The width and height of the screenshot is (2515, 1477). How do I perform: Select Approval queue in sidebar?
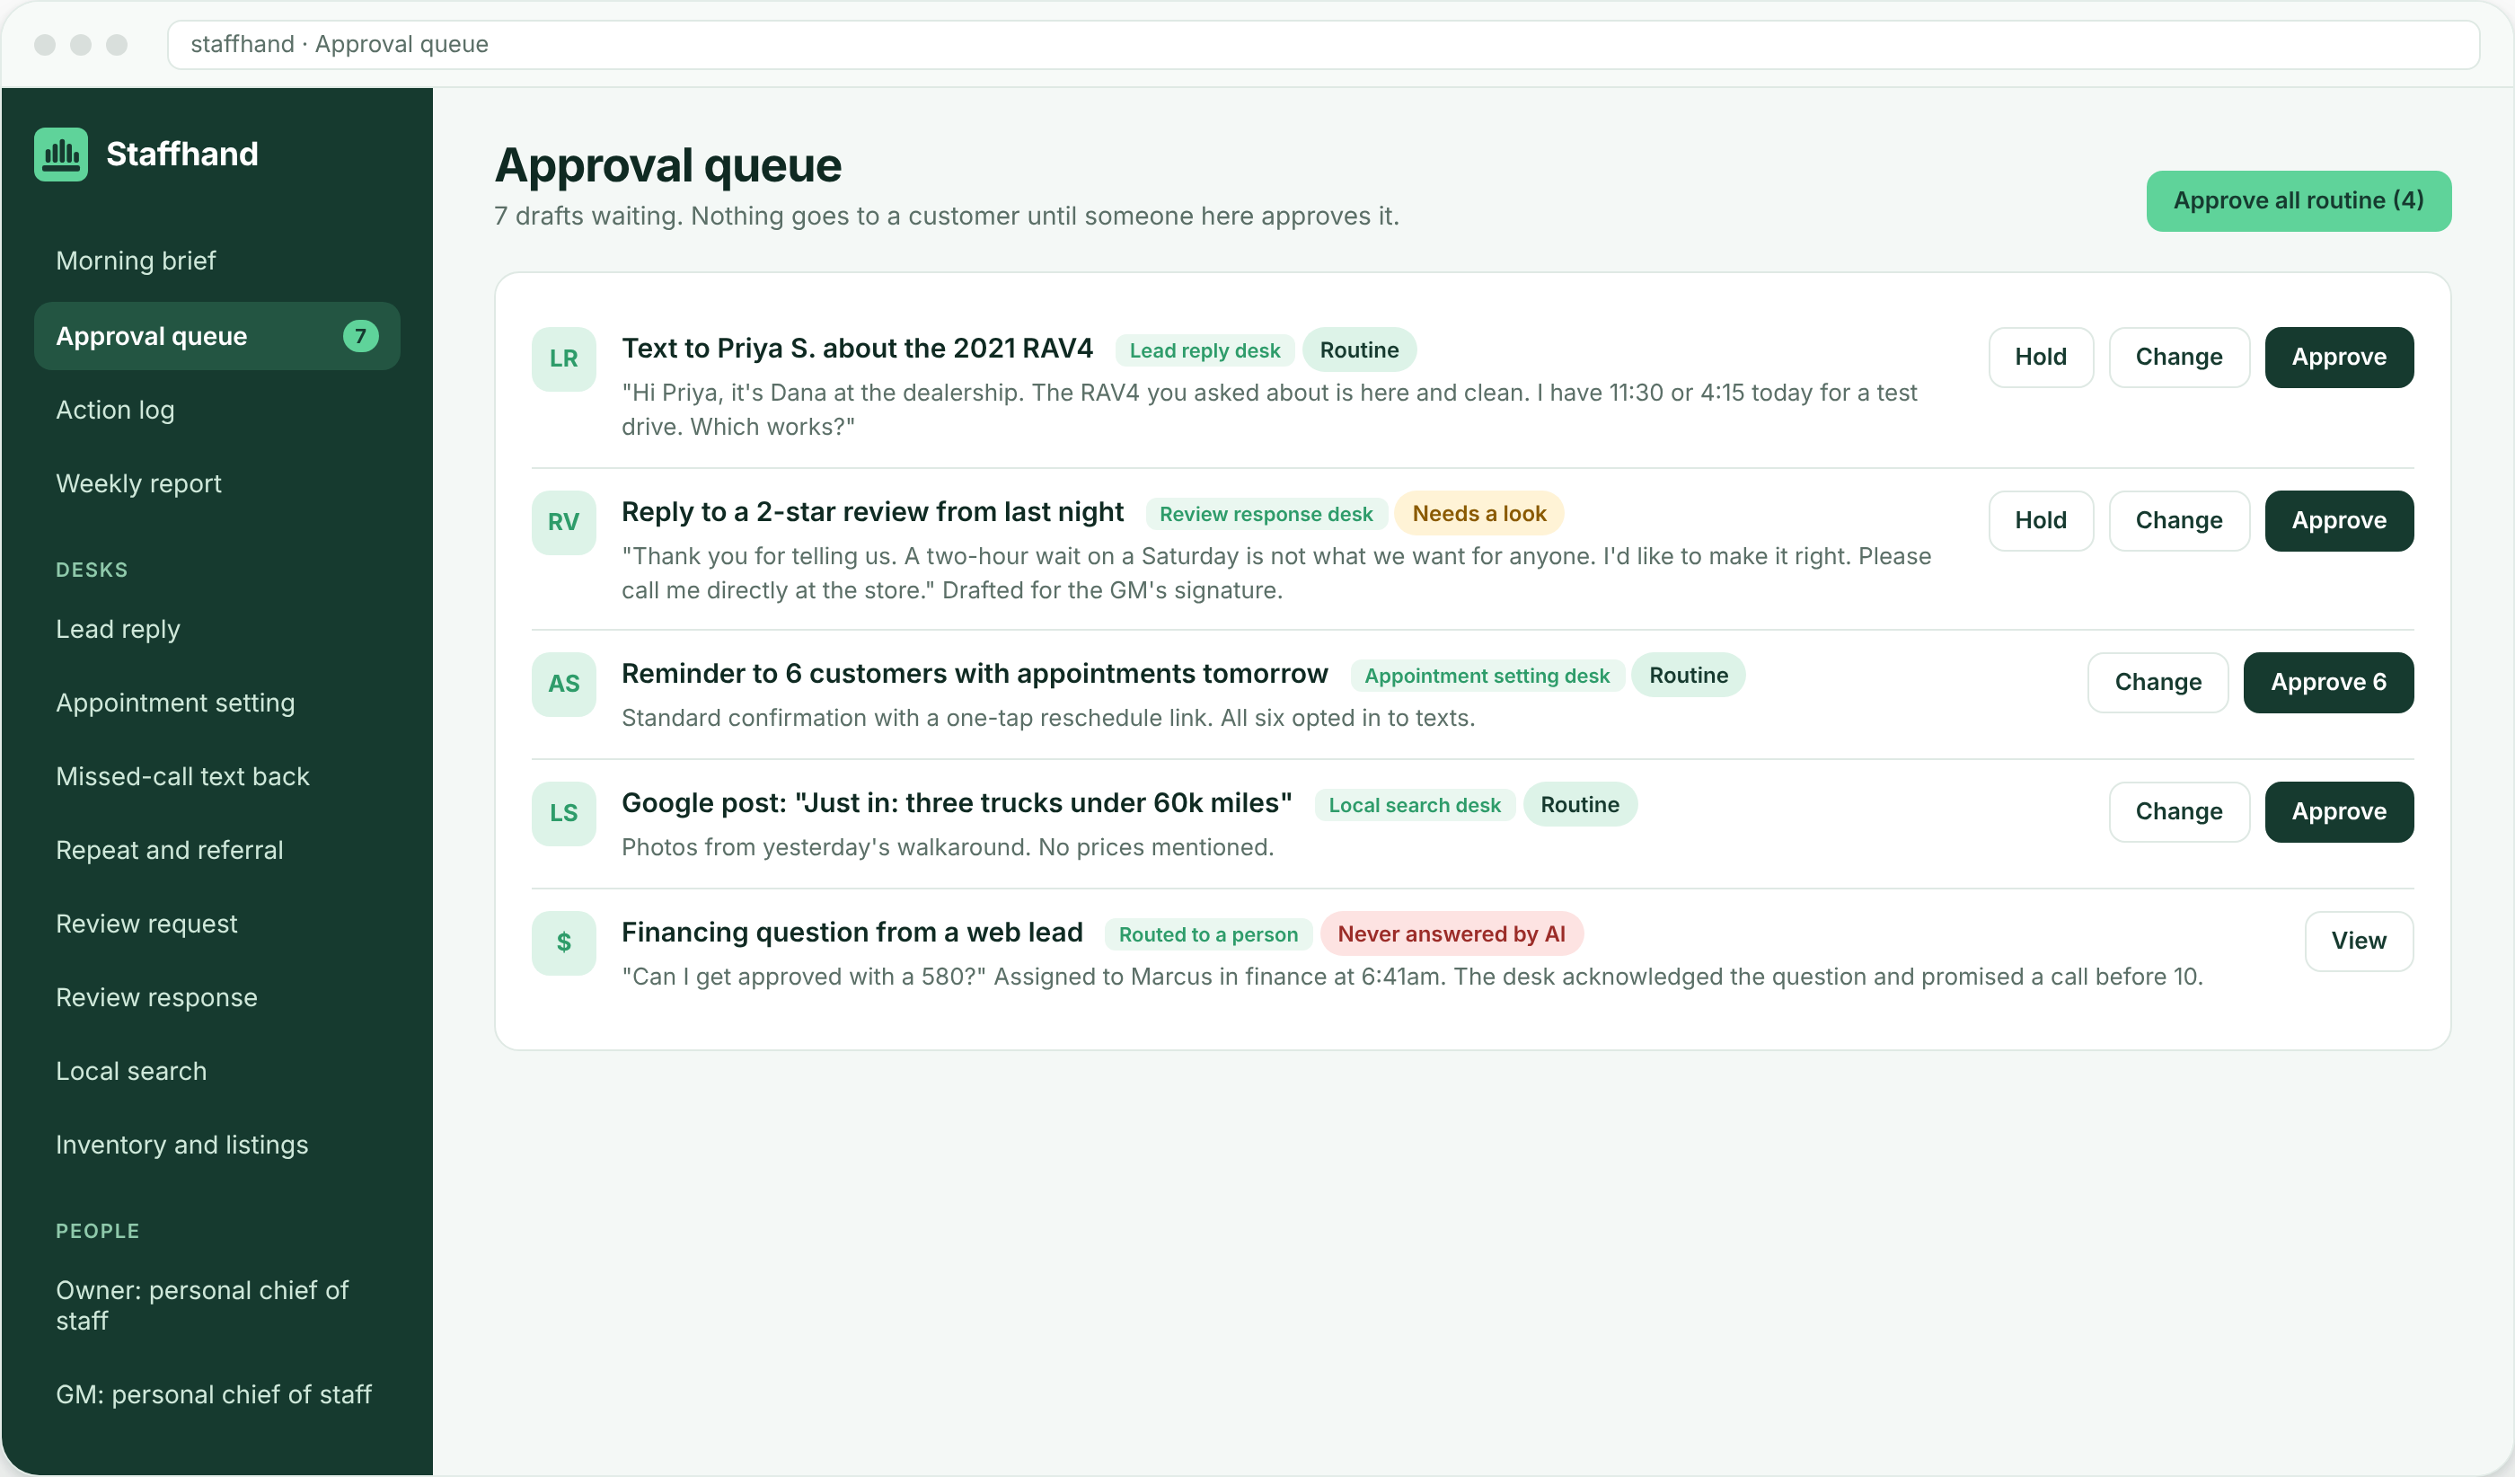point(216,336)
